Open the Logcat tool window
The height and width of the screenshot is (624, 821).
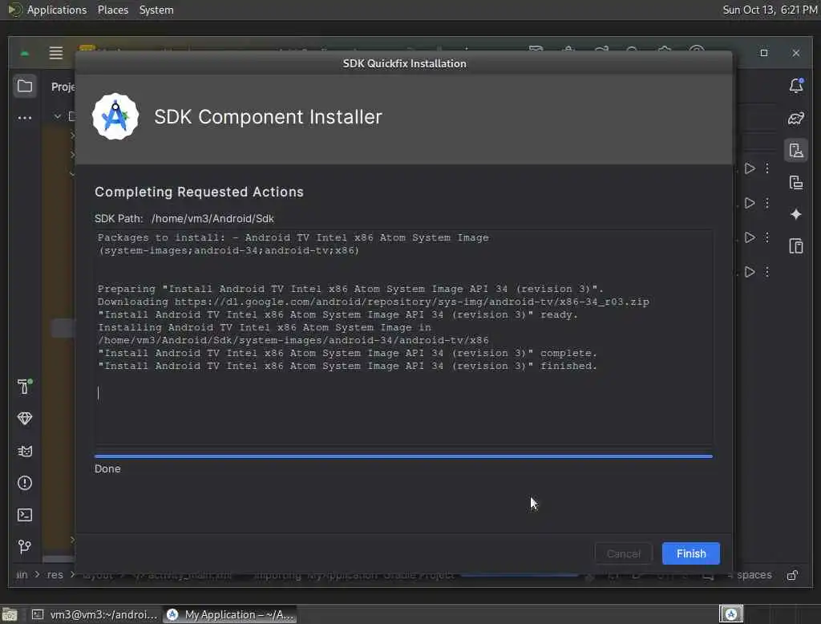tap(25, 451)
